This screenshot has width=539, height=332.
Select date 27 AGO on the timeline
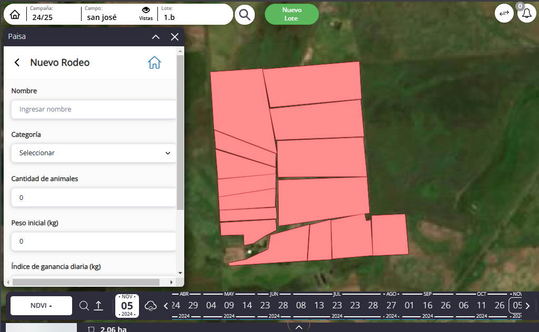tap(391, 305)
